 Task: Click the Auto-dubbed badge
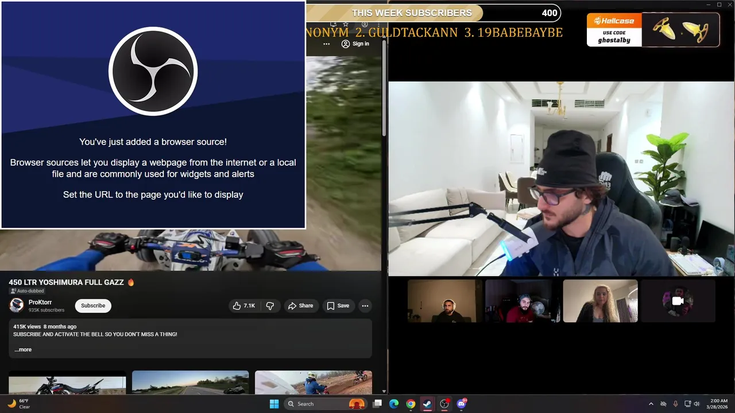pos(28,291)
